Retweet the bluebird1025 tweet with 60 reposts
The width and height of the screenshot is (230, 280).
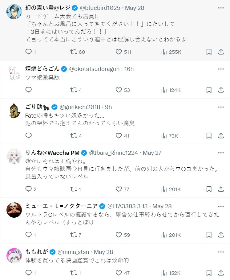tap(74, 52)
